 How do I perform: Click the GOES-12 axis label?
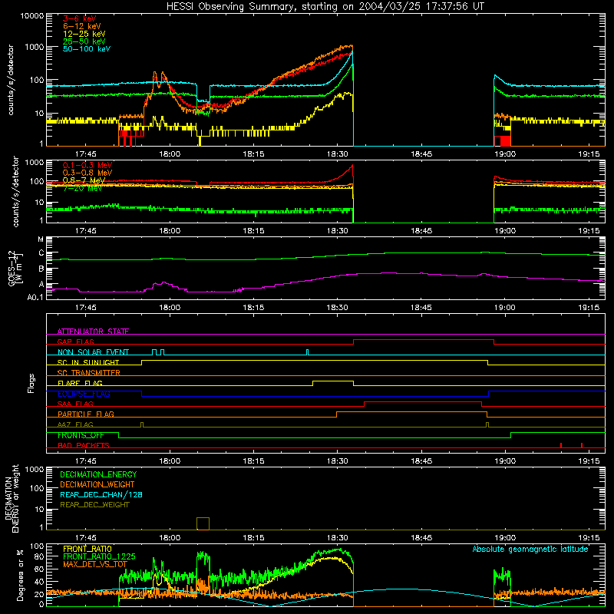click(15, 268)
